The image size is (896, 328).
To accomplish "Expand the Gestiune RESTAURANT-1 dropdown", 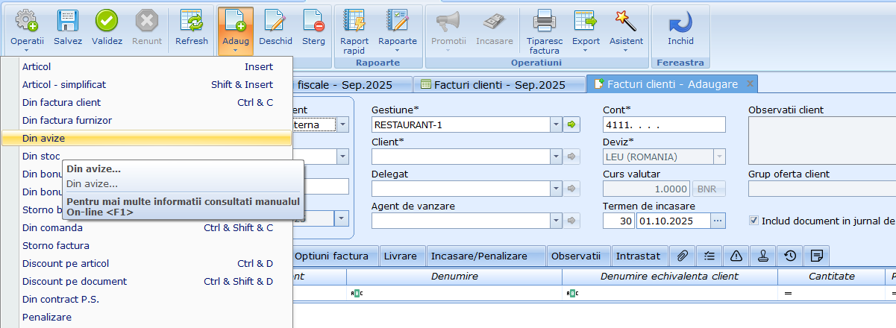I will click(x=556, y=124).
